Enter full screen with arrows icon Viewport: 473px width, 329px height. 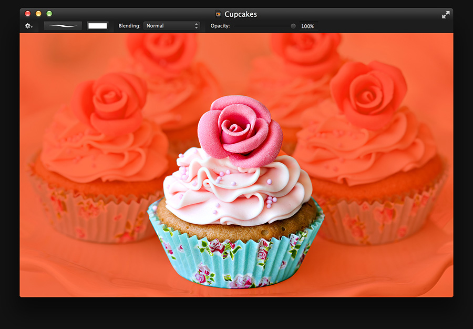point(446,15)
